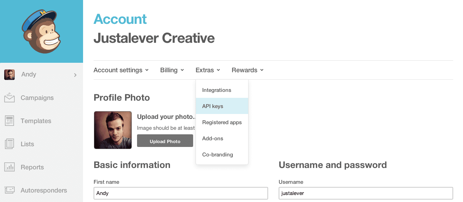Open the Rewards dropdown menu
Screen dimensions: 463x202
click(247, 70)
